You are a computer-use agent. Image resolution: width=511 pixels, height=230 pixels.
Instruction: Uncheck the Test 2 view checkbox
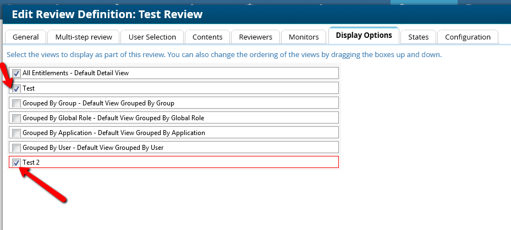[x=17, y=162]
